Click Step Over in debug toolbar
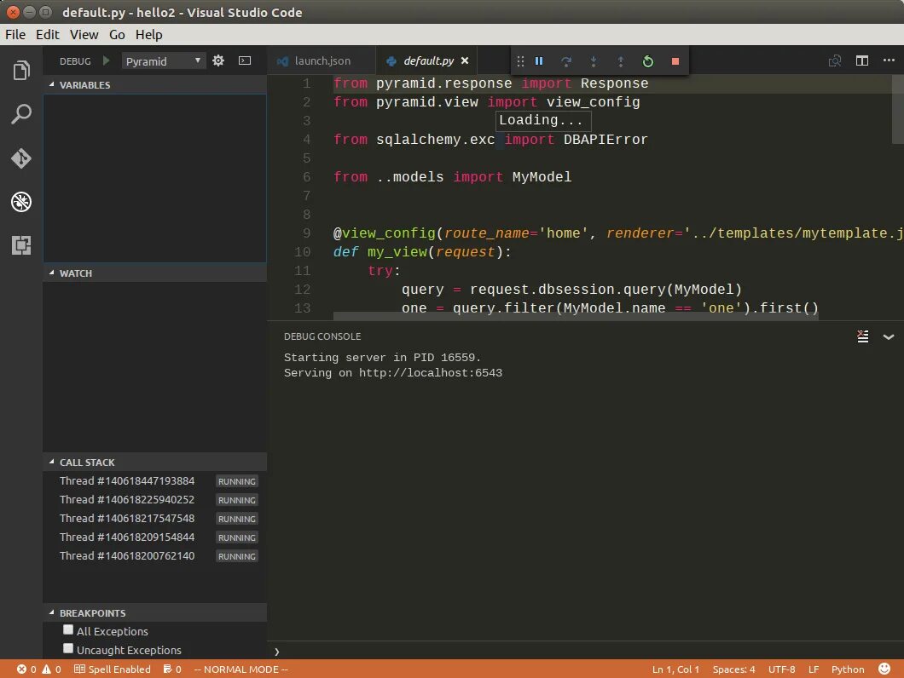 (566, 61)
